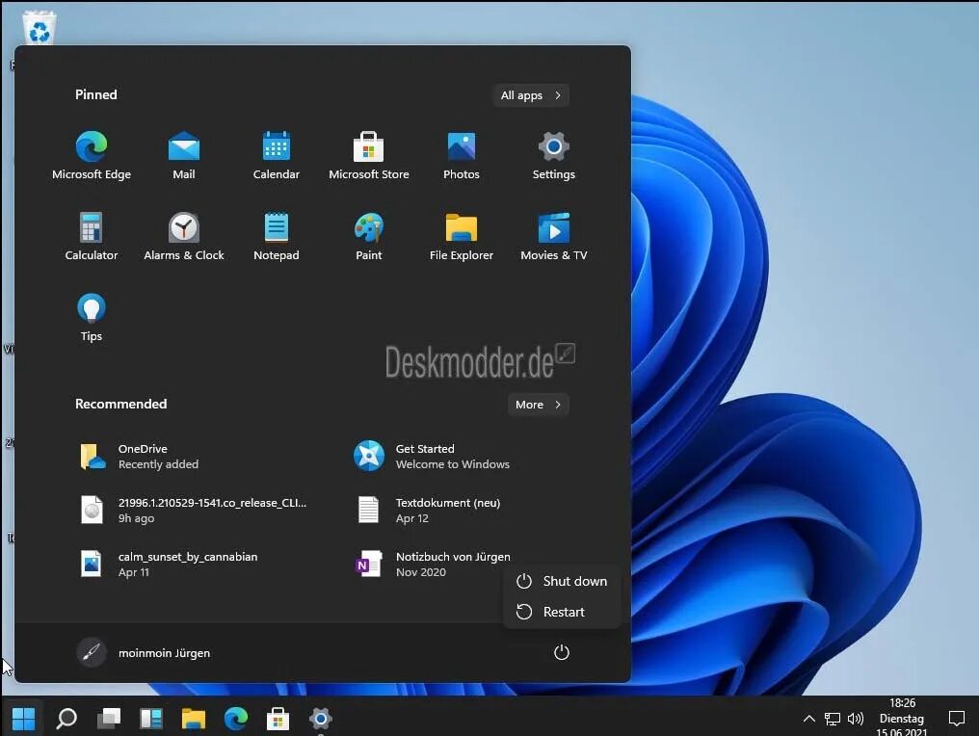This screenshot has width=979, height=736.
Task: Open the Movies & TV app
Action: 554,235
